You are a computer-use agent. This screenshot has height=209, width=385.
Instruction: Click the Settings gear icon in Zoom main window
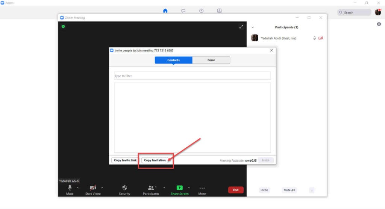click(x=379, y=24)
